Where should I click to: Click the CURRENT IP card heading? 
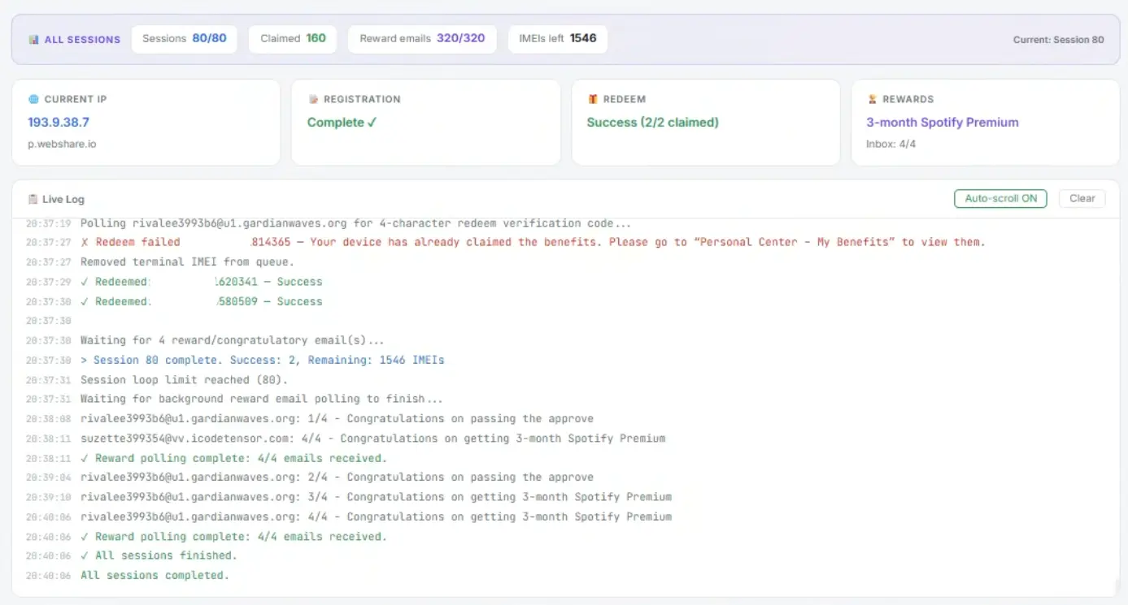[x=76, y=99]
